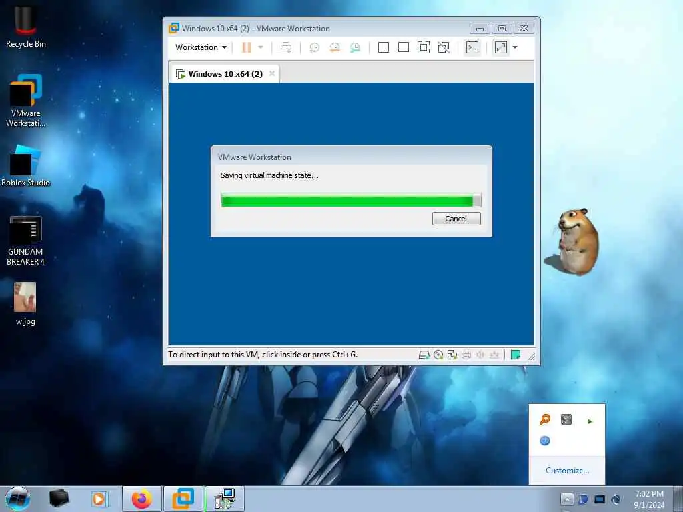Expand the stretch display options arrow
This screenshot has width=683, height=512.
[x=515, y=47]
